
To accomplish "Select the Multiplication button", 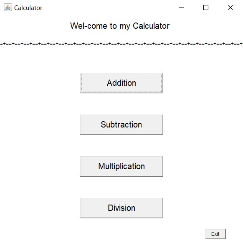I will (x=121, y=166).
